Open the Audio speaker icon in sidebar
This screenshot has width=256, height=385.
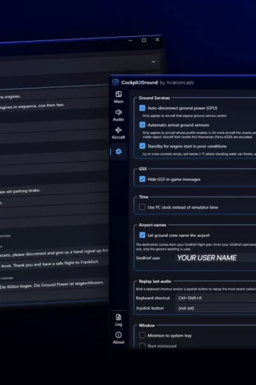pyautogui.click(x=118, y=112)
